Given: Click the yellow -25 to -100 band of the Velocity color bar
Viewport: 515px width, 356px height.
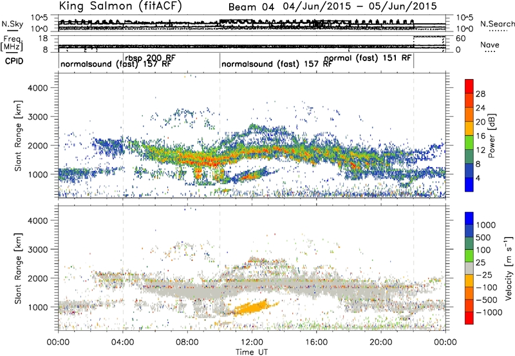Looking at the screenshot, I should pos(469,281).
